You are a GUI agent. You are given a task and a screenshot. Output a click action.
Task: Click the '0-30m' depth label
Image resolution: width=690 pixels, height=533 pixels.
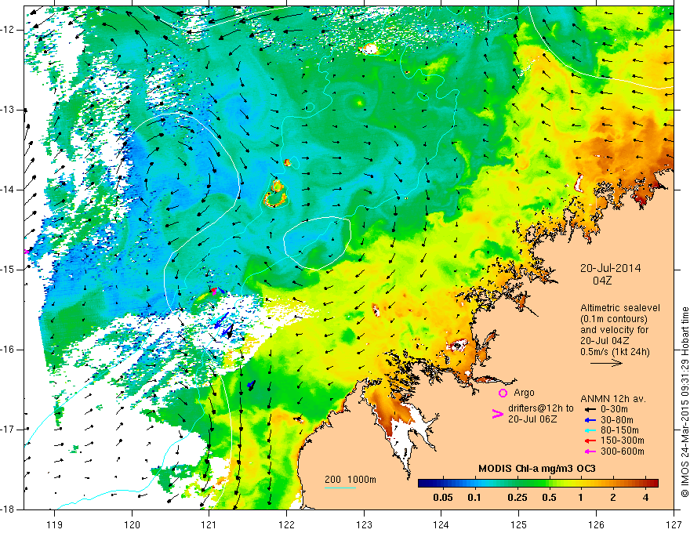coord(614,409)
